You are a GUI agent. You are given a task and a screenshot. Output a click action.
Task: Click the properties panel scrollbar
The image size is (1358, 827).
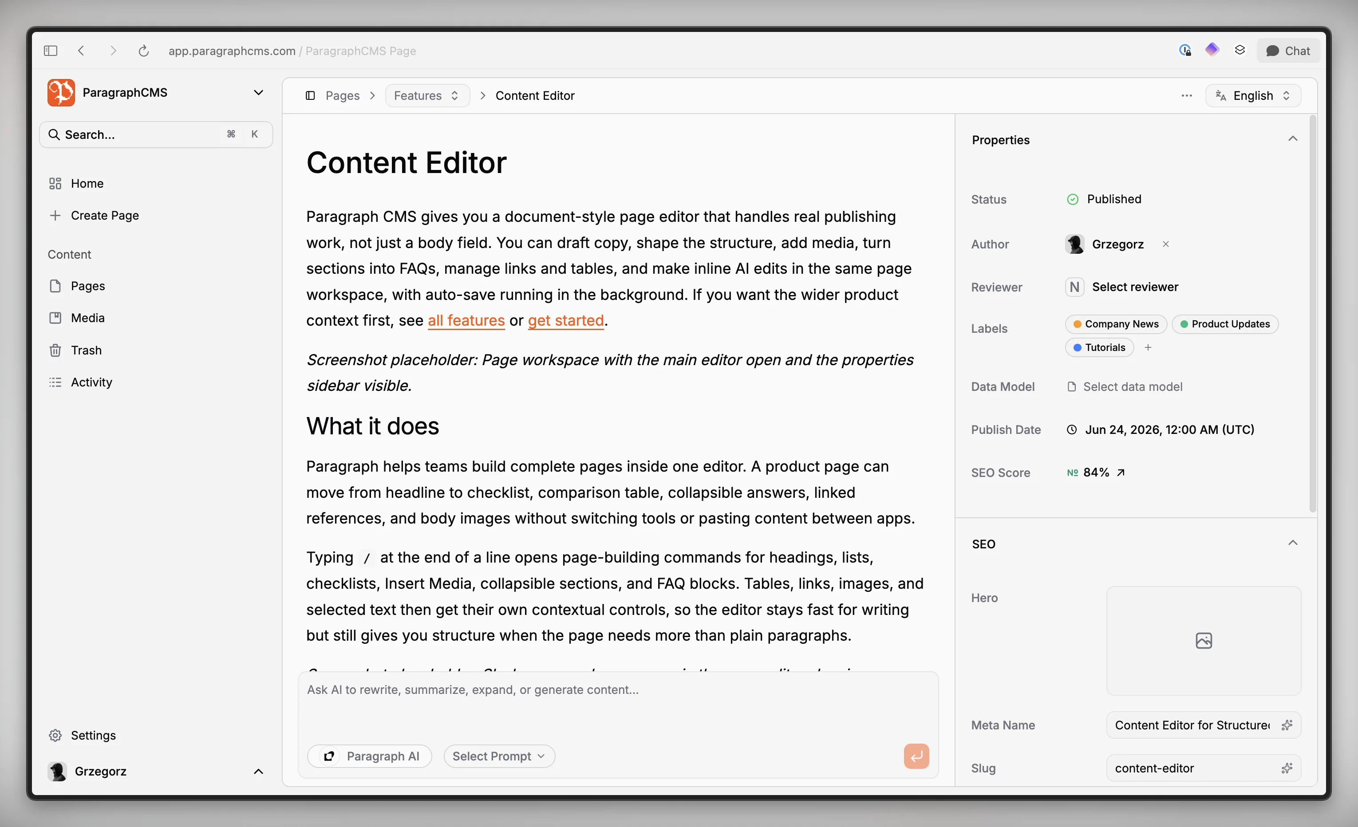click(1313, 314)
